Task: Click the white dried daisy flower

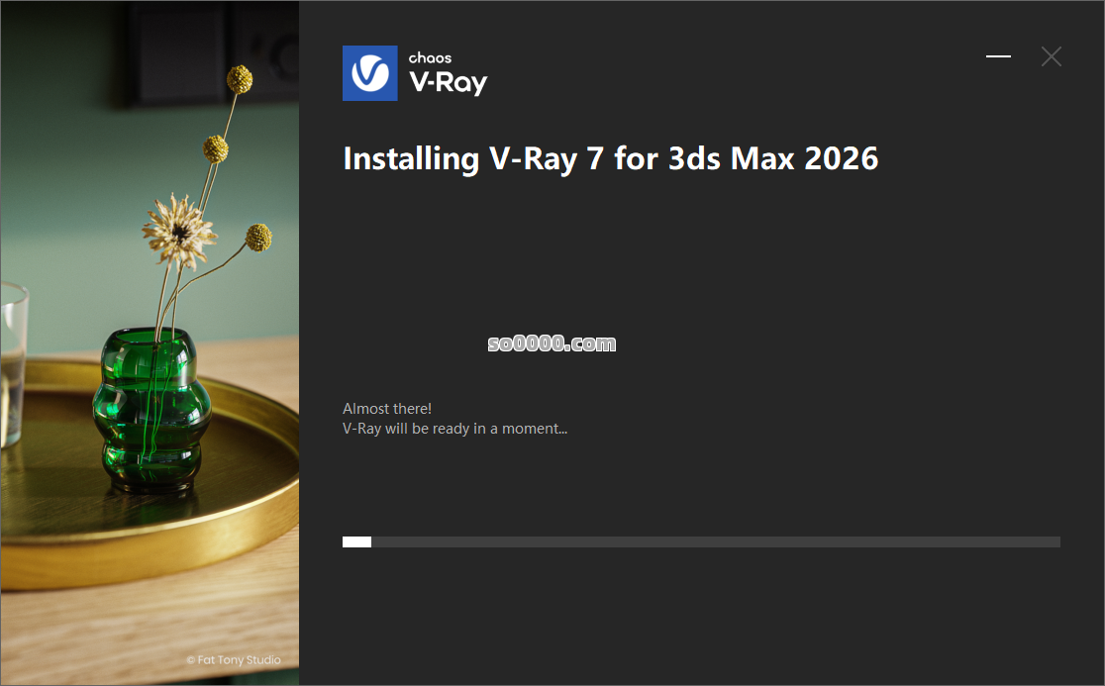Action: 179,231
